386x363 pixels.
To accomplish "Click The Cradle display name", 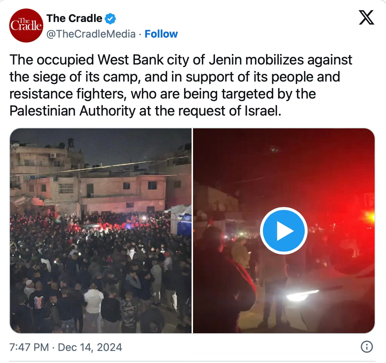I will [75, 18].
